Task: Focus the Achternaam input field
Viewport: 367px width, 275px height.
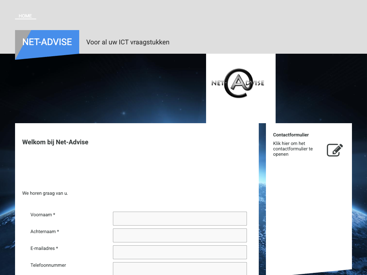Action: click(180, 235)
